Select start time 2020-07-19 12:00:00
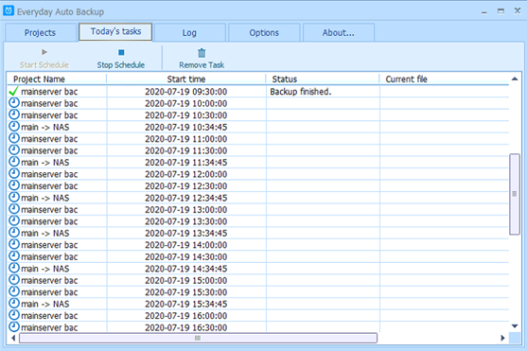Viewport: 527px width, 351px height. tap(186, 174)
